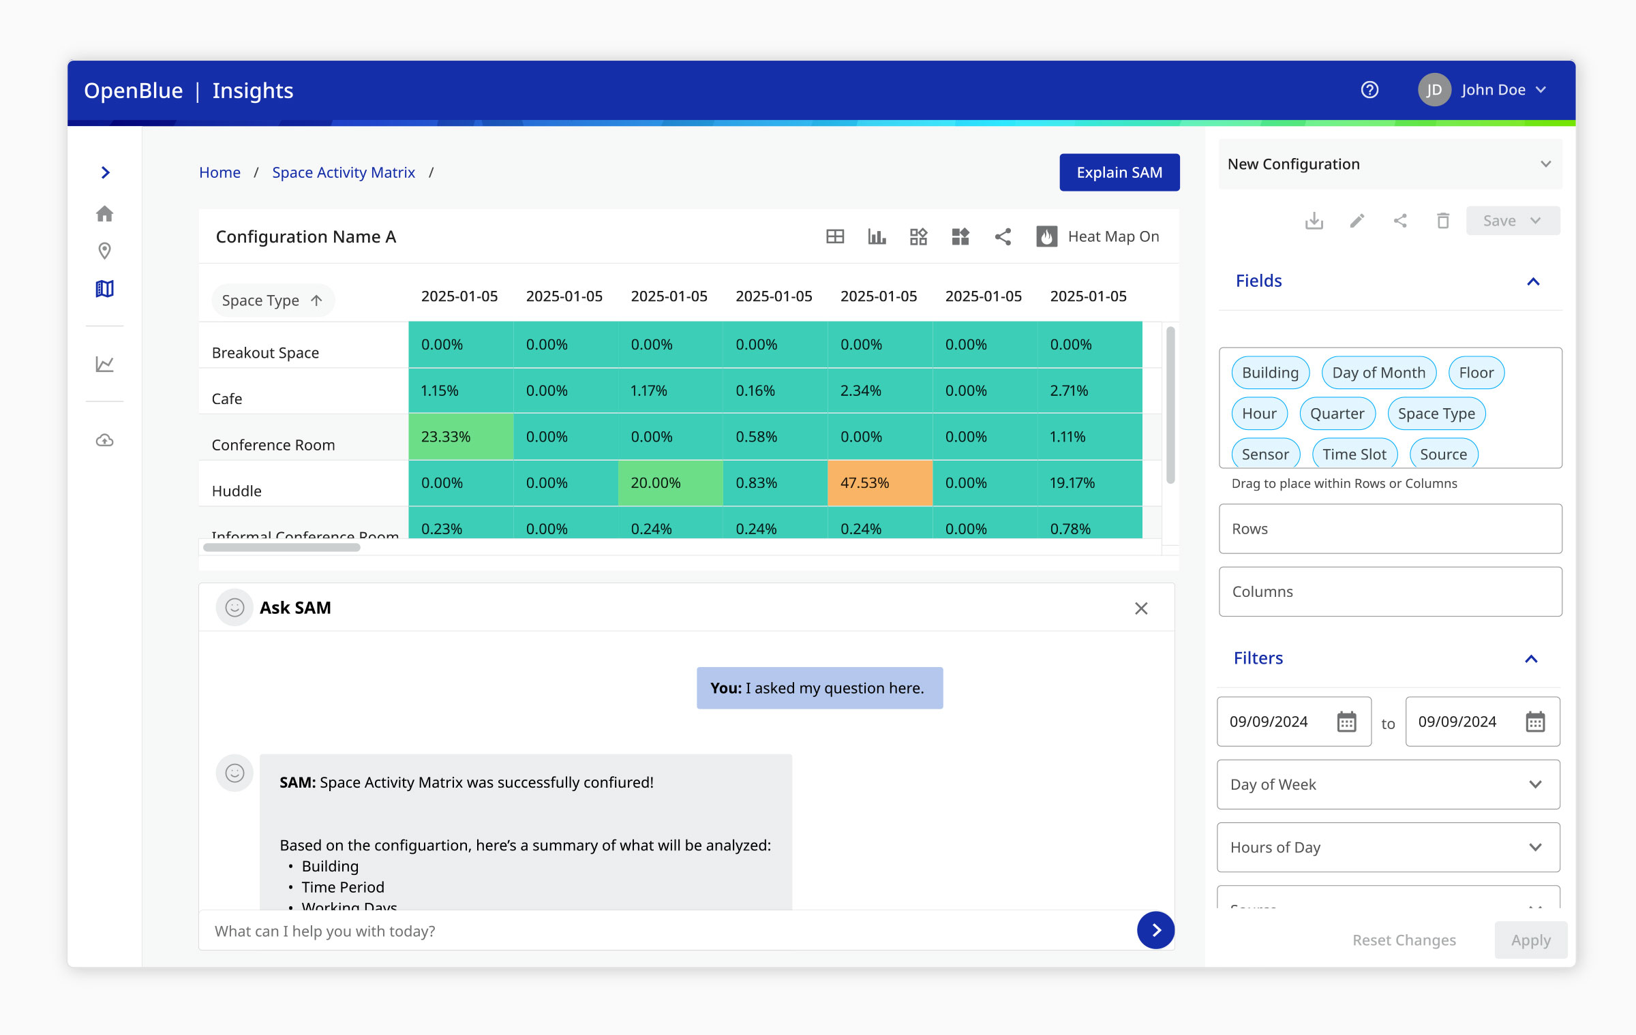Expand the left sidebar chevron

(105, 172)
